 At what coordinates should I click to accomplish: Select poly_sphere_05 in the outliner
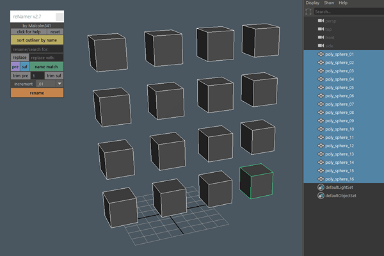(339, 88)
